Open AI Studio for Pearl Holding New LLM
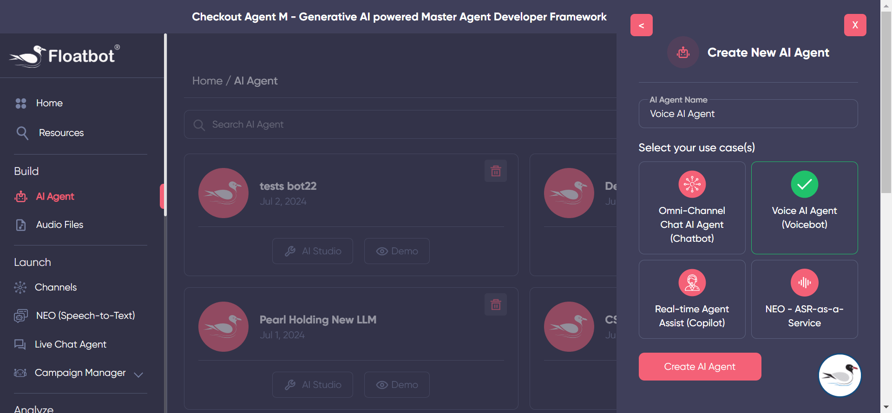 tap(313, 385)
